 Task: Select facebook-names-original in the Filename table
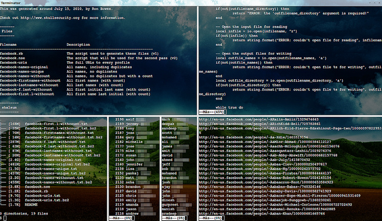point(24,67)
